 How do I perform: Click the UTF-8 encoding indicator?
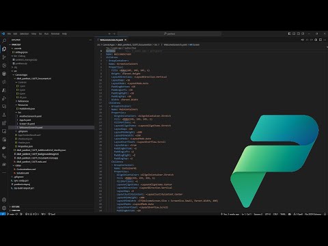[x=268, y=214]
